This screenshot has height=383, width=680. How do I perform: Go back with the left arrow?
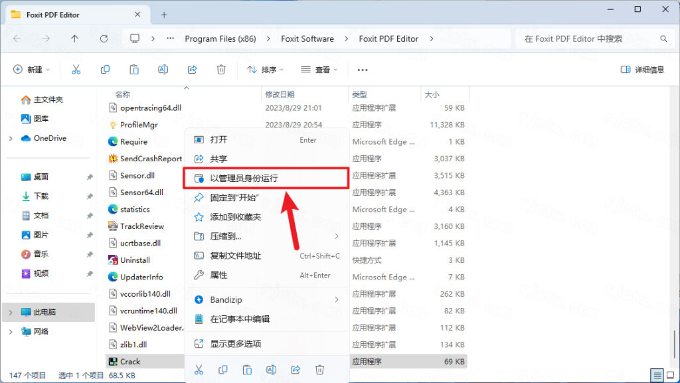(17, 38)
